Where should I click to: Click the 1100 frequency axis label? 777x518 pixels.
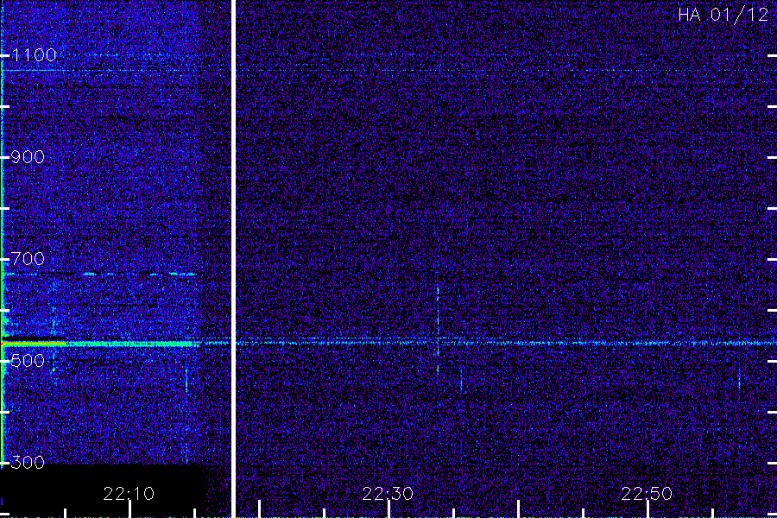click(34, 55)
